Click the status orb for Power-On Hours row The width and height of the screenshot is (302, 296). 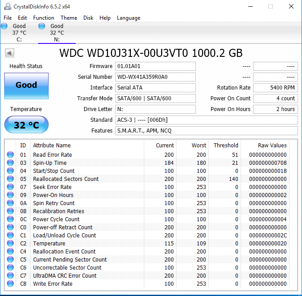pyautogui.click(x=10, y=195)
